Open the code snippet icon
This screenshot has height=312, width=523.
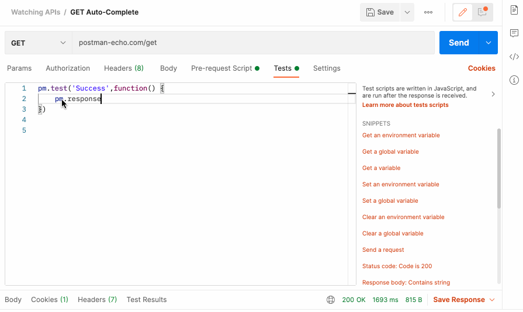click(514, 57)
